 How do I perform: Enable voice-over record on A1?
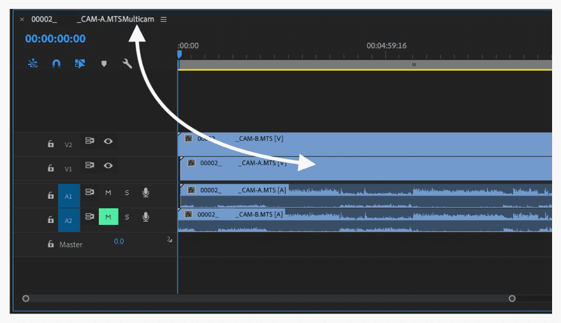145,193
